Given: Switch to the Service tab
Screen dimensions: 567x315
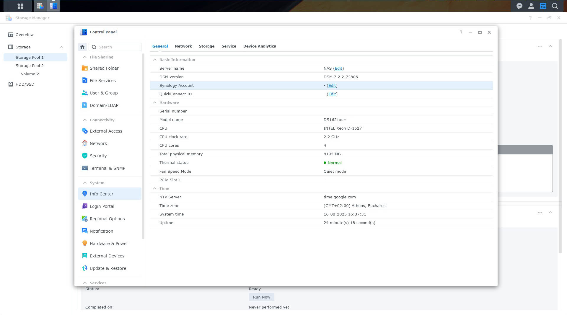Looking at the screenshot, I should point(229,46).
